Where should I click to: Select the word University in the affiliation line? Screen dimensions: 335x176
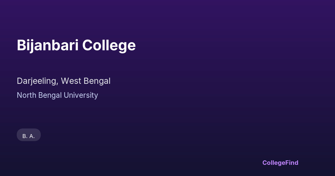(x=81, y=95)
